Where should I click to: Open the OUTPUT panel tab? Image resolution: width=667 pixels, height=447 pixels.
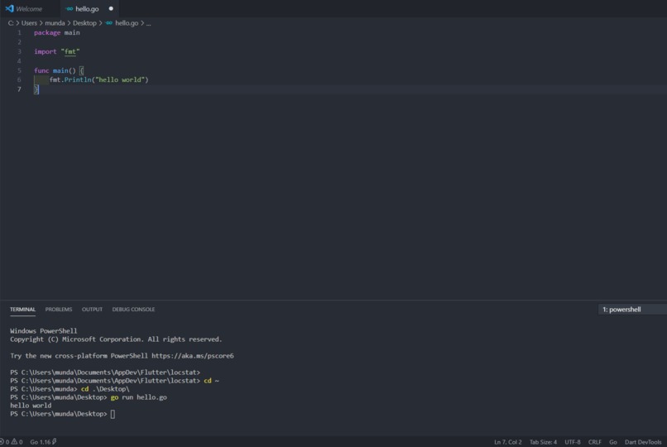(x=92, y=310)
